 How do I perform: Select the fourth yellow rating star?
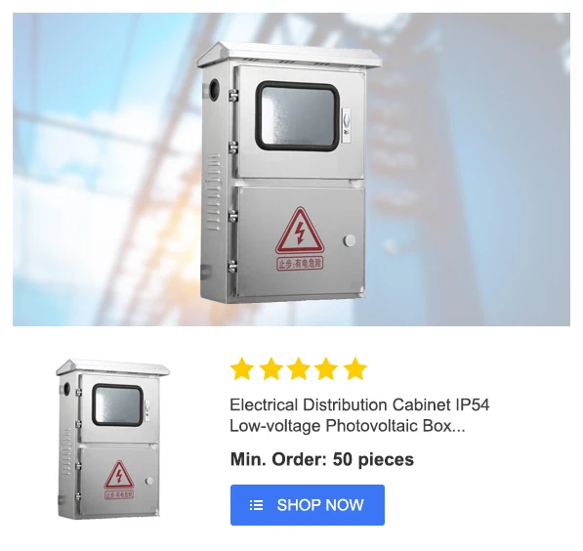click(326, 368)
